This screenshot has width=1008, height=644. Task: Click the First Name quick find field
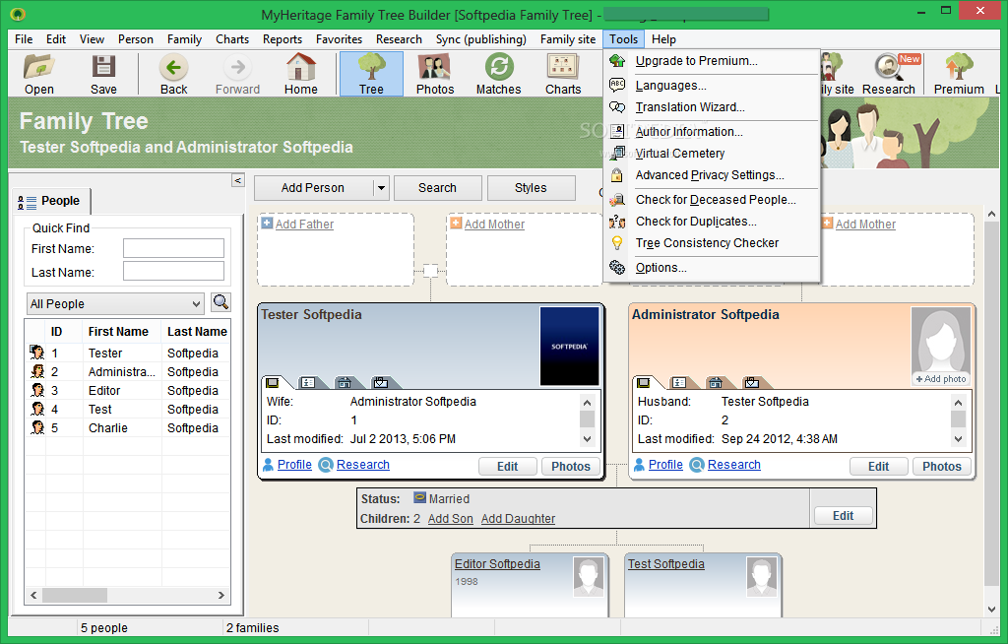coord(173,248)
